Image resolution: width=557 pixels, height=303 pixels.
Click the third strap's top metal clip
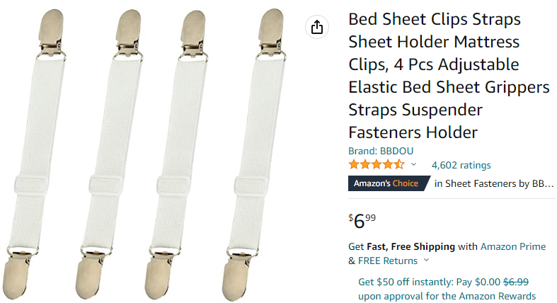196,31
